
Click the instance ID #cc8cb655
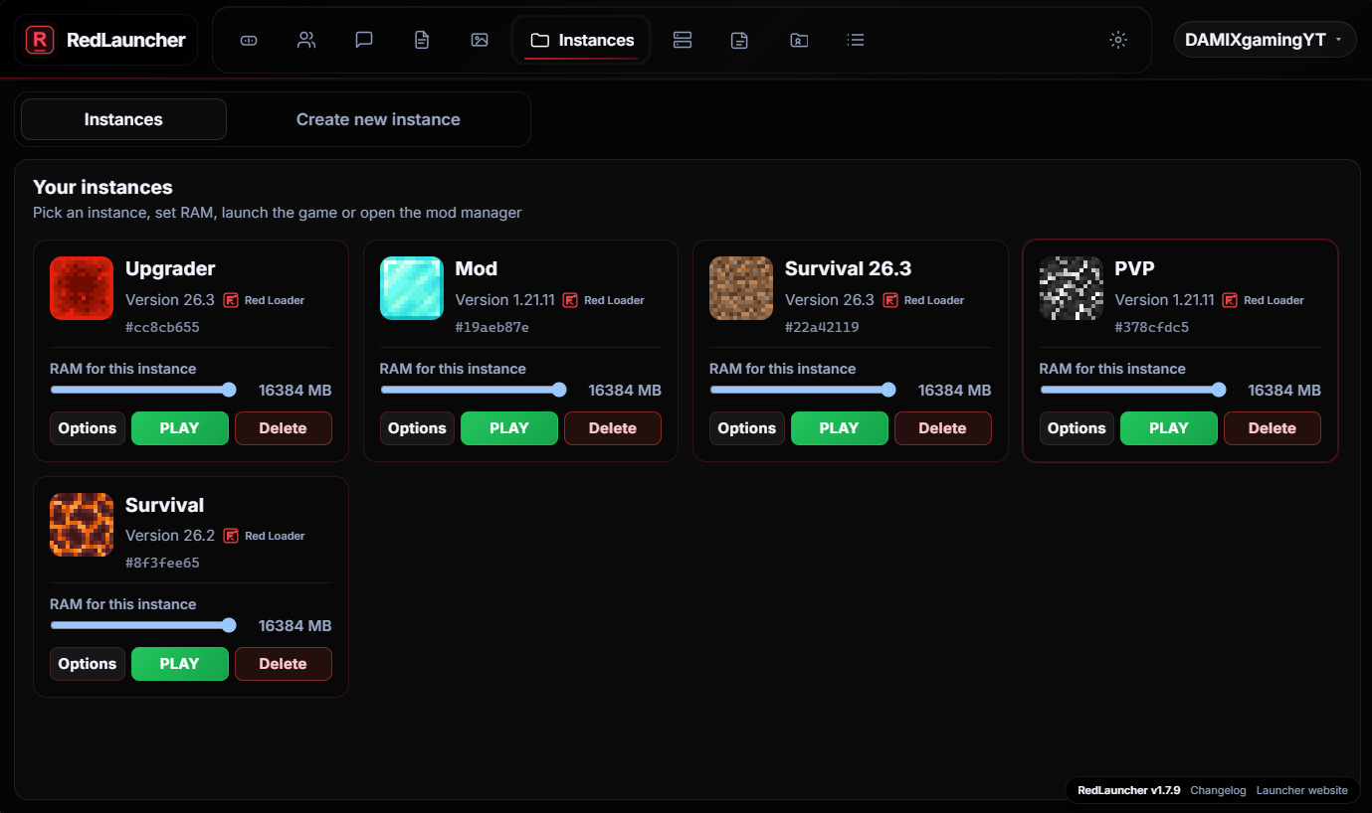click(x=163, y=327)
